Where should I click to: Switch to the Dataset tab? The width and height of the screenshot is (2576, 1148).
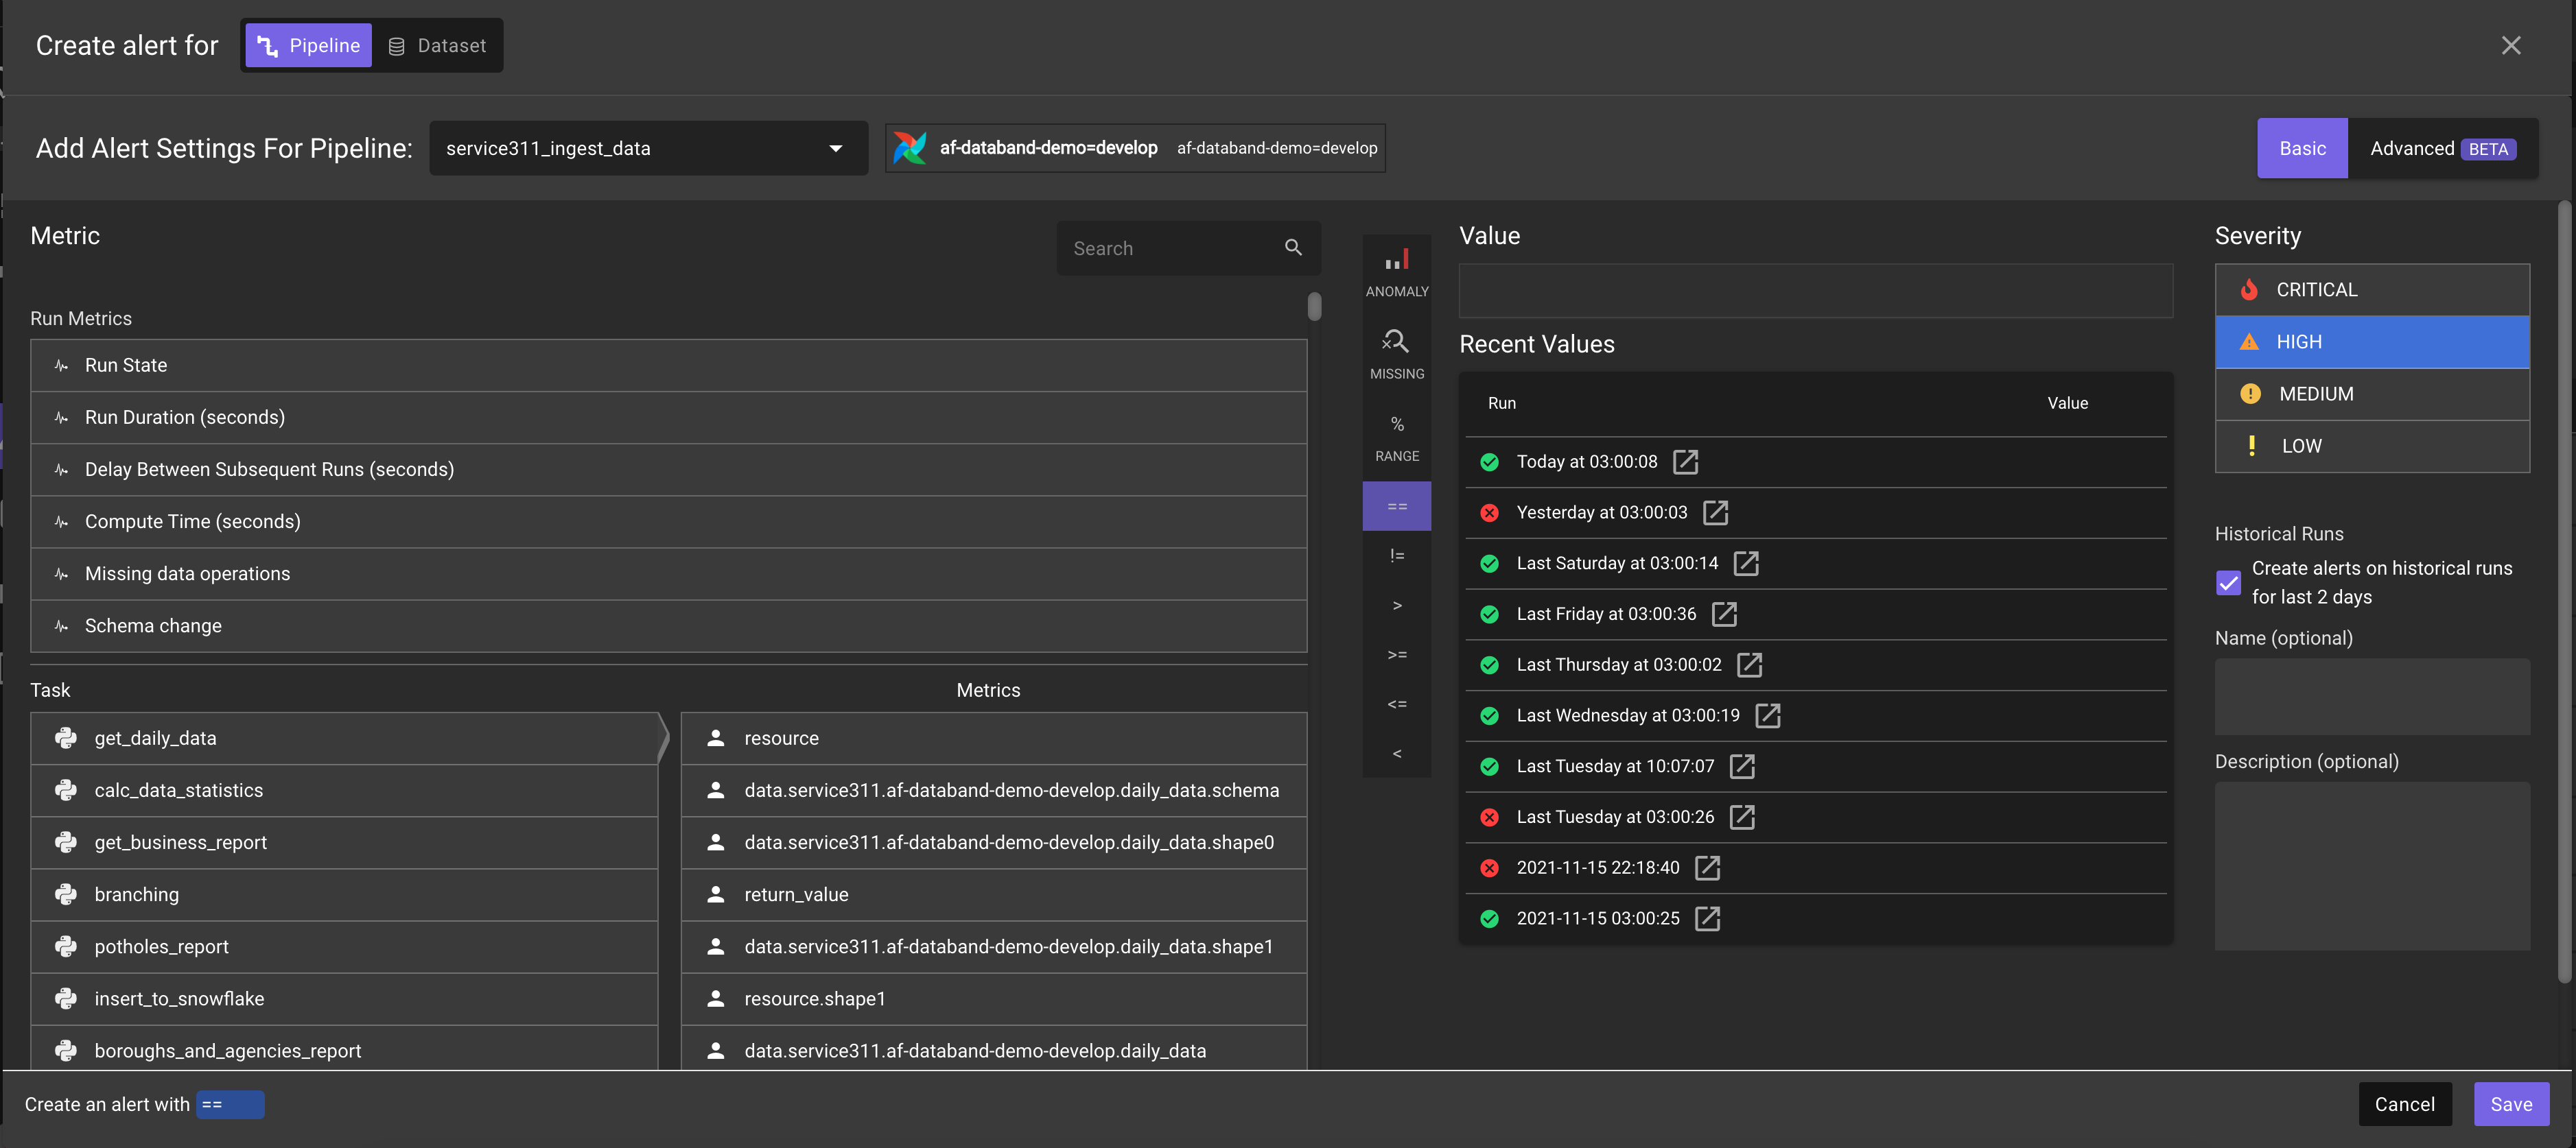click(437, 46)
